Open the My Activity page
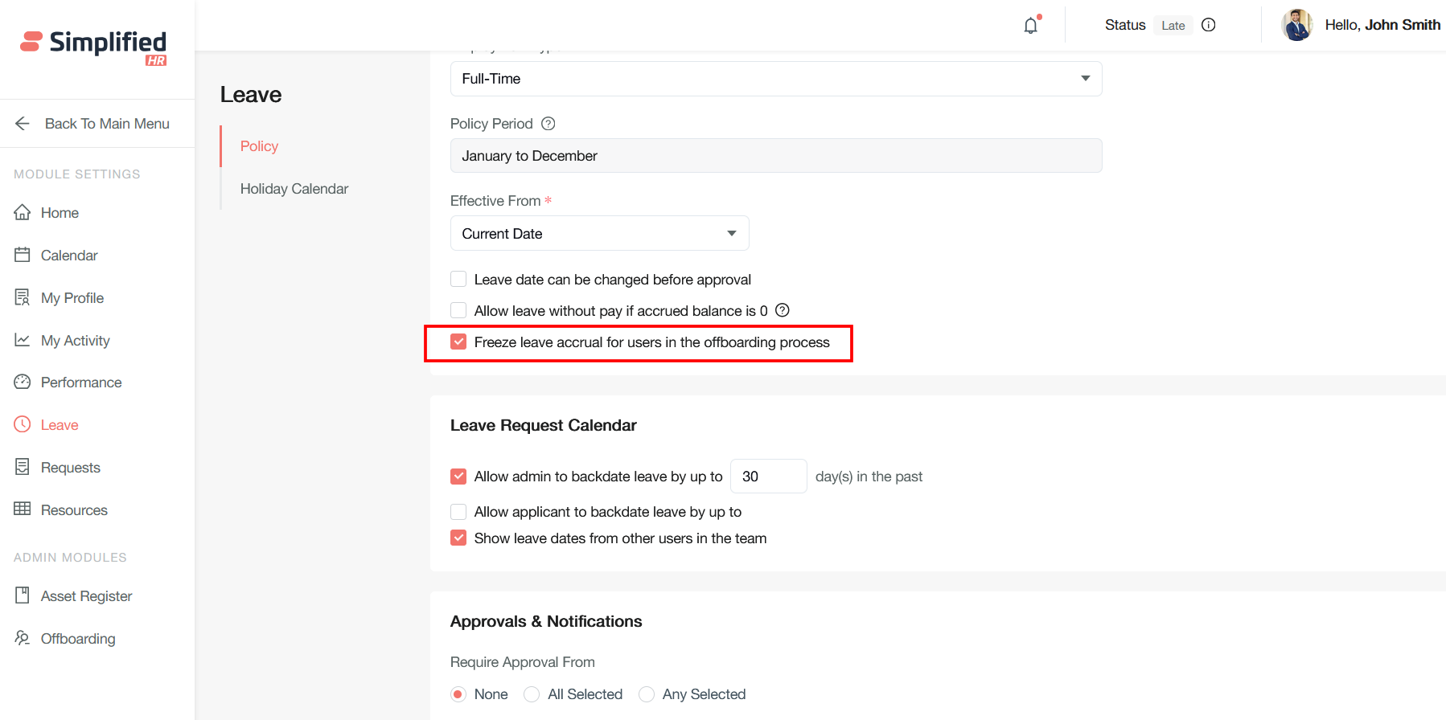The width and height of the screenshot is (1446, 720). 75,341
